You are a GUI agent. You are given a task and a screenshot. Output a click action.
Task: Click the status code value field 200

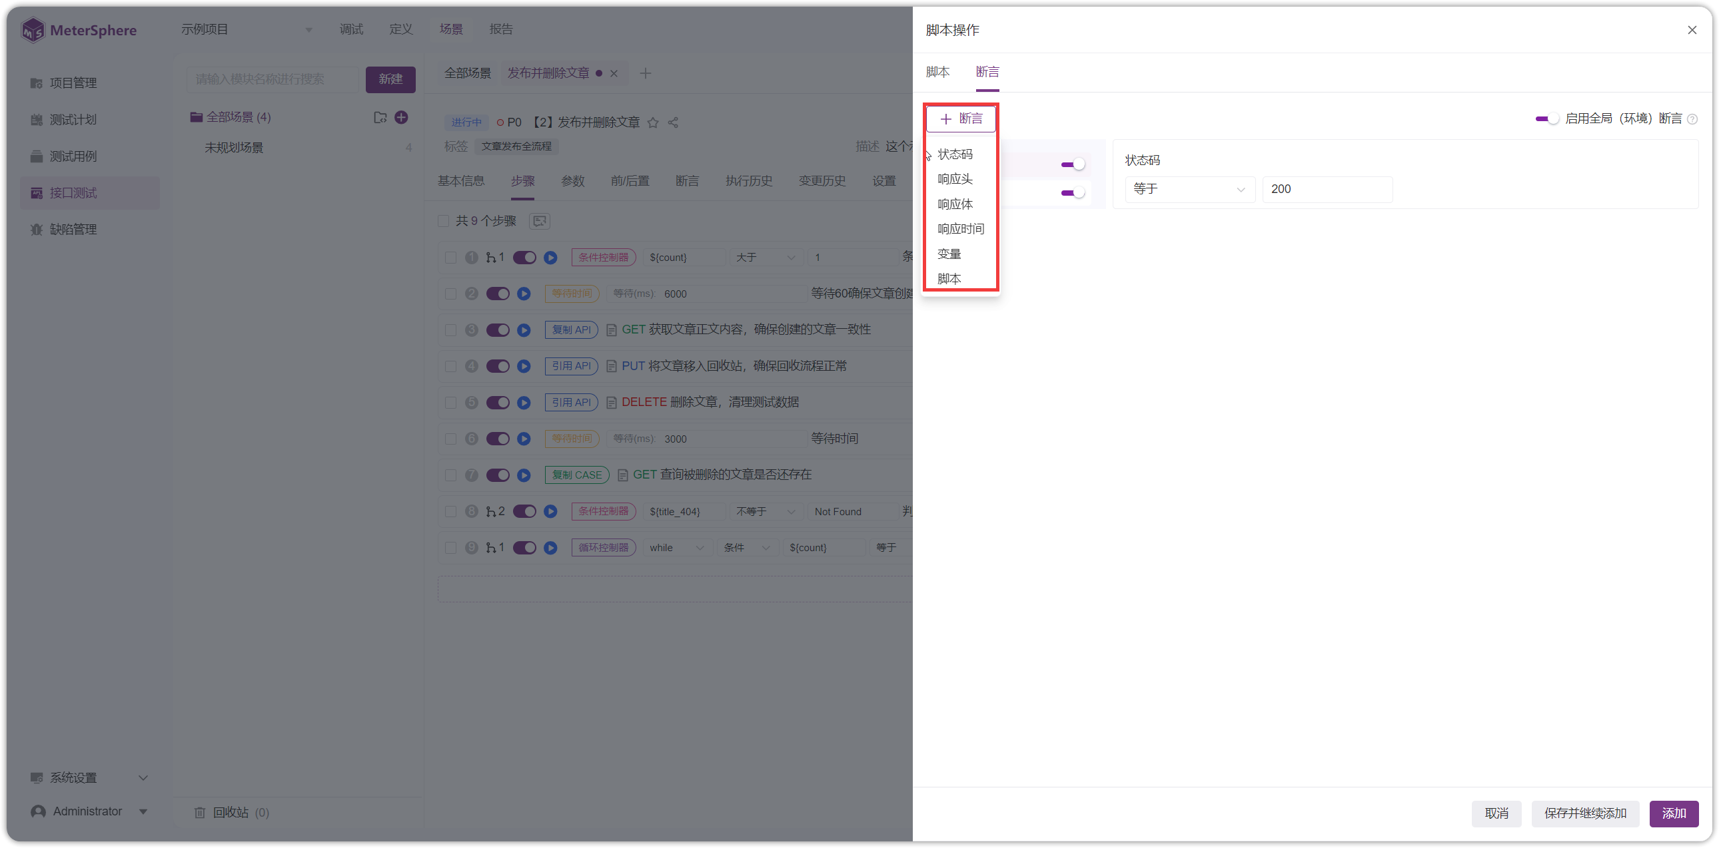pos(1327,189)
